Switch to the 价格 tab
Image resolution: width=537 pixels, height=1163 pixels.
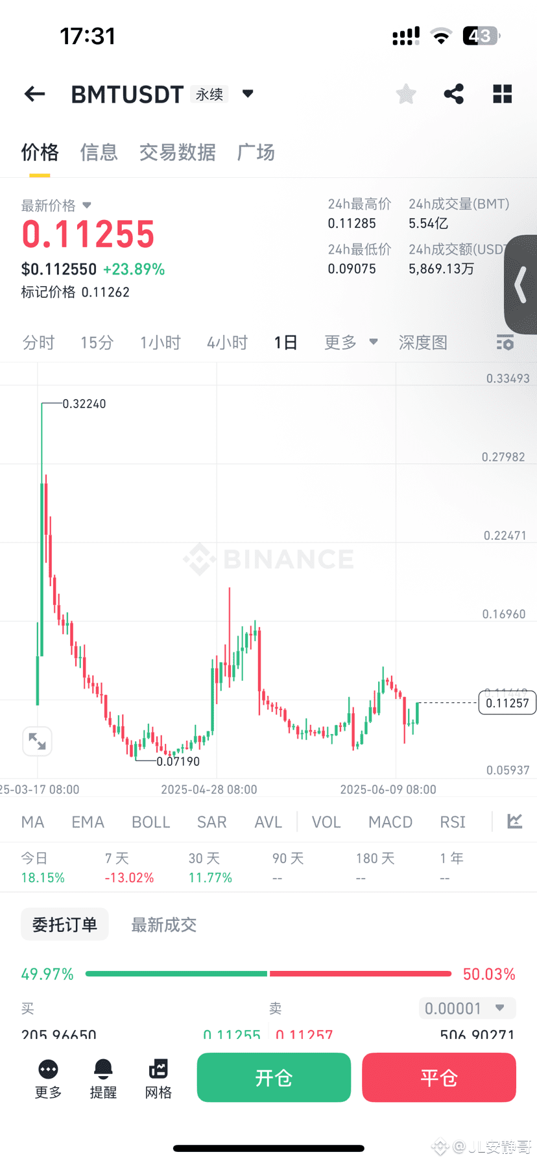pos(40,153)
